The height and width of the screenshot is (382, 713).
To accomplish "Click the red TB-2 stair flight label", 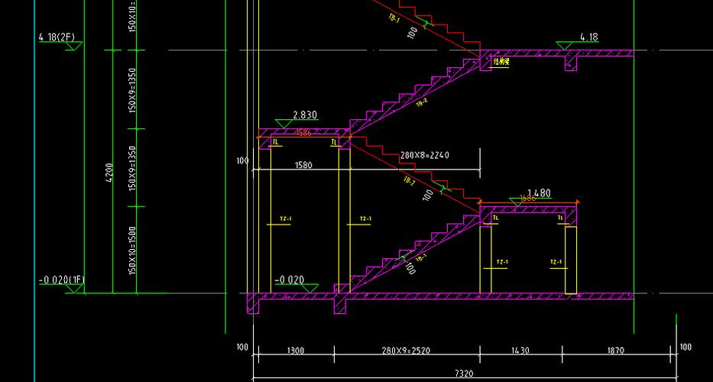I will [x=409, y=181].
